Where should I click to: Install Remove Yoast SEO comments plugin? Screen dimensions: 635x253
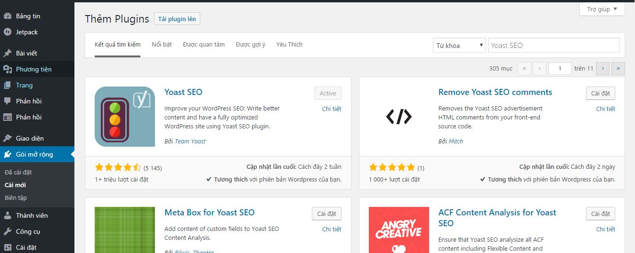tap(601, 93)
